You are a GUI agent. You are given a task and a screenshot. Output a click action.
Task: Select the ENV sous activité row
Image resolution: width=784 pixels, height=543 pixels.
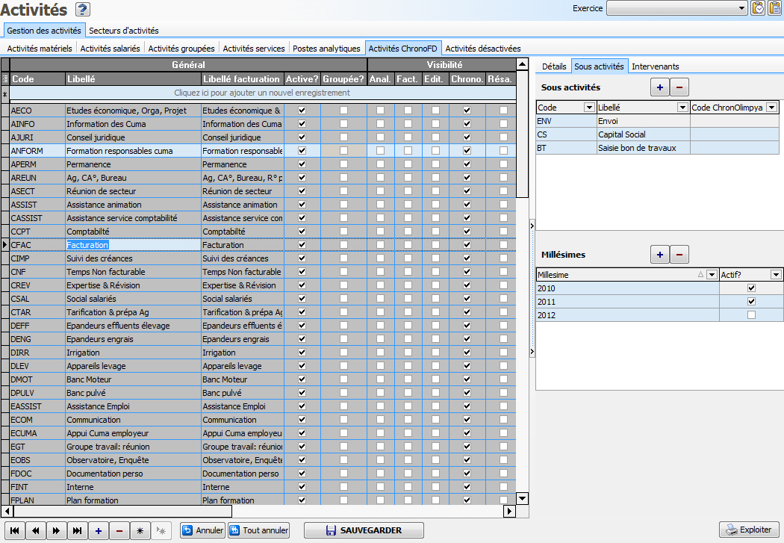tap(657, 121)
